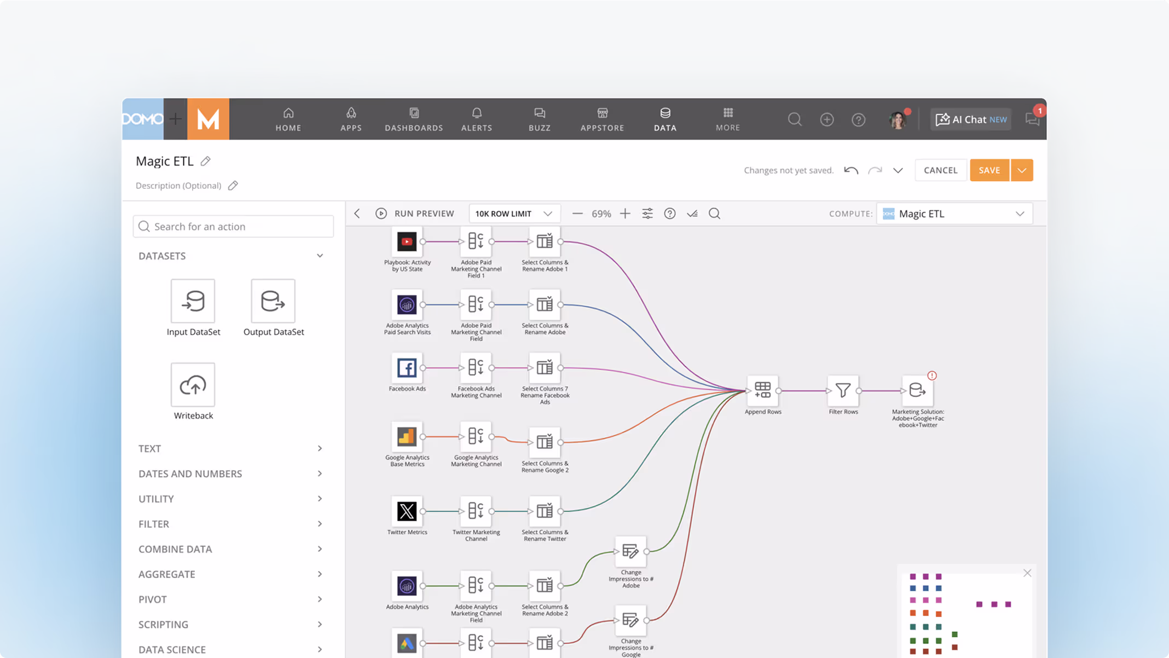Screen dimensions: 1169x658
Task: Open the Home navigation item
Action: (288, 119)
